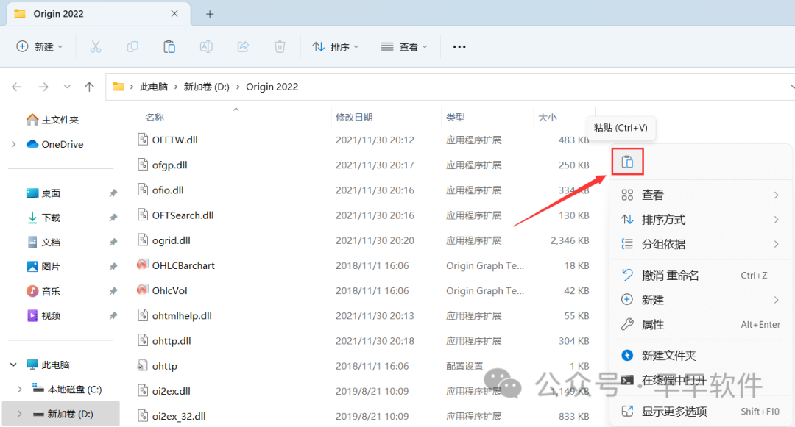Open the 查看 view dropdown in toolbar
The height and width of the screenshot is (427, 795).
coord(404,46)
